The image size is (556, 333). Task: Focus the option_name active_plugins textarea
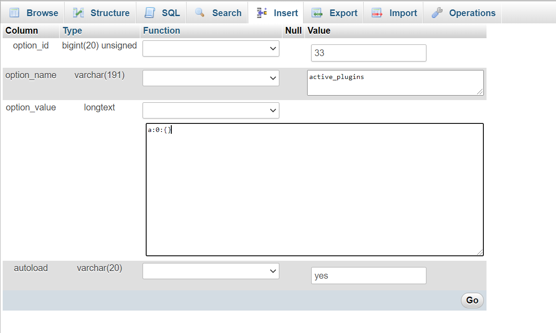(395, 83)
